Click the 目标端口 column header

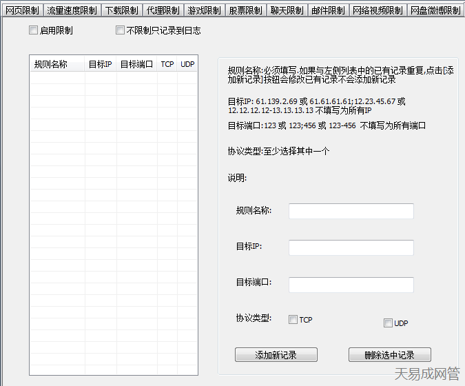pyautogui.click(x=136, y=64)
